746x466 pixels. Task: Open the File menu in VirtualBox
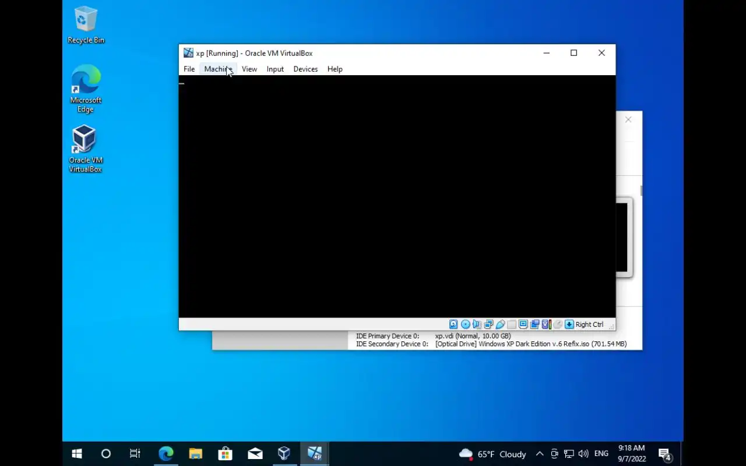(189, 69)
